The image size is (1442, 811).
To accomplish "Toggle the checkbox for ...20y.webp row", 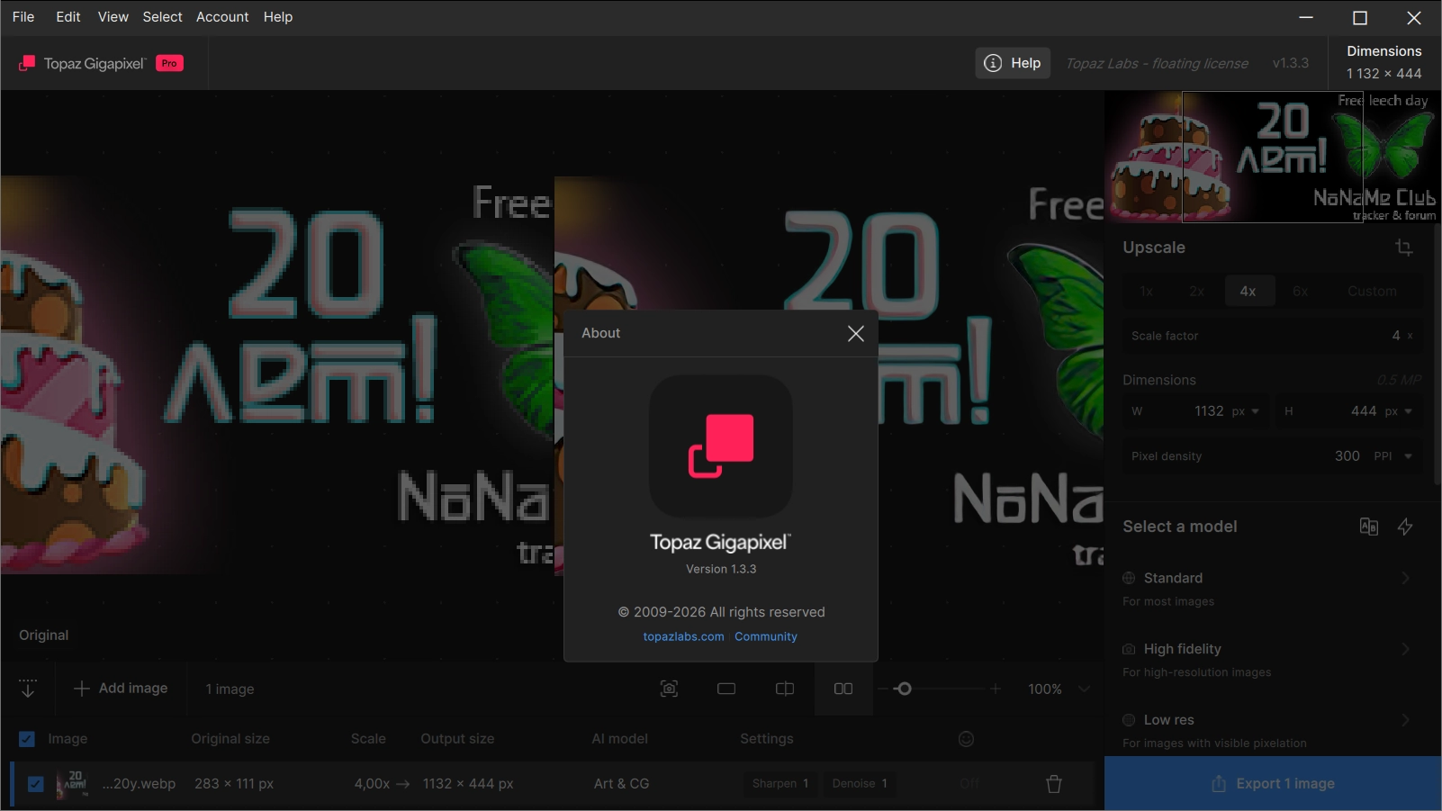I will [x=35, y=784].
